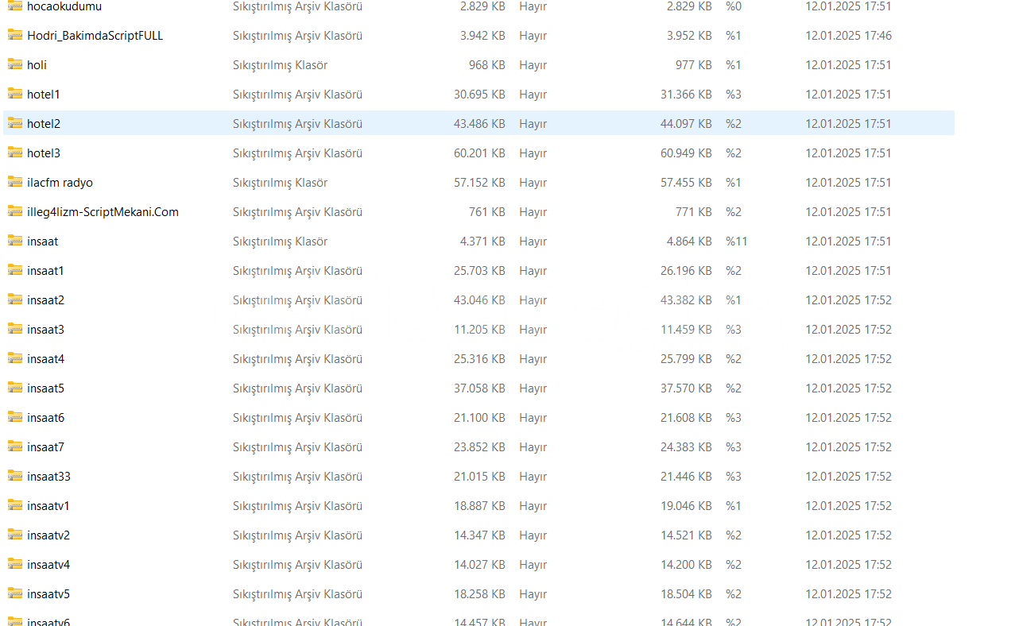Click the 12.01.2025 17:46 date of Hodri_BakimdaScriptFULL
The width and height of the screenshot is (1019, 626).
coord(848,36)
